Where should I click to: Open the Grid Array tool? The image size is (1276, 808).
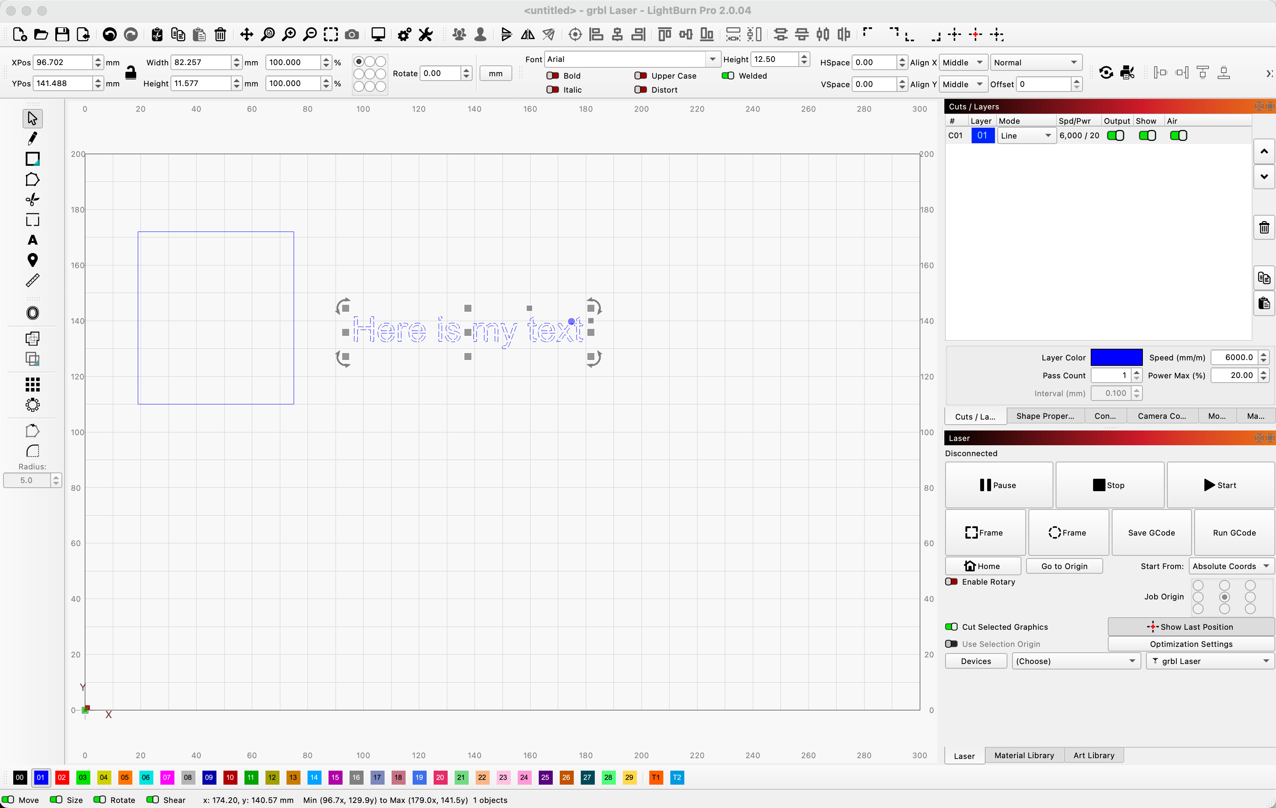[x=32, y=384]
